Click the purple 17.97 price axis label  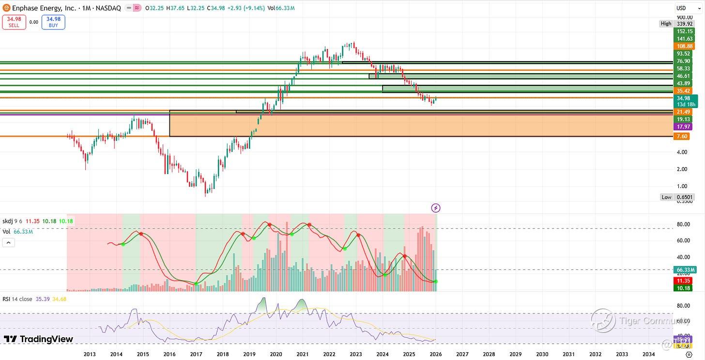point(684,126)
